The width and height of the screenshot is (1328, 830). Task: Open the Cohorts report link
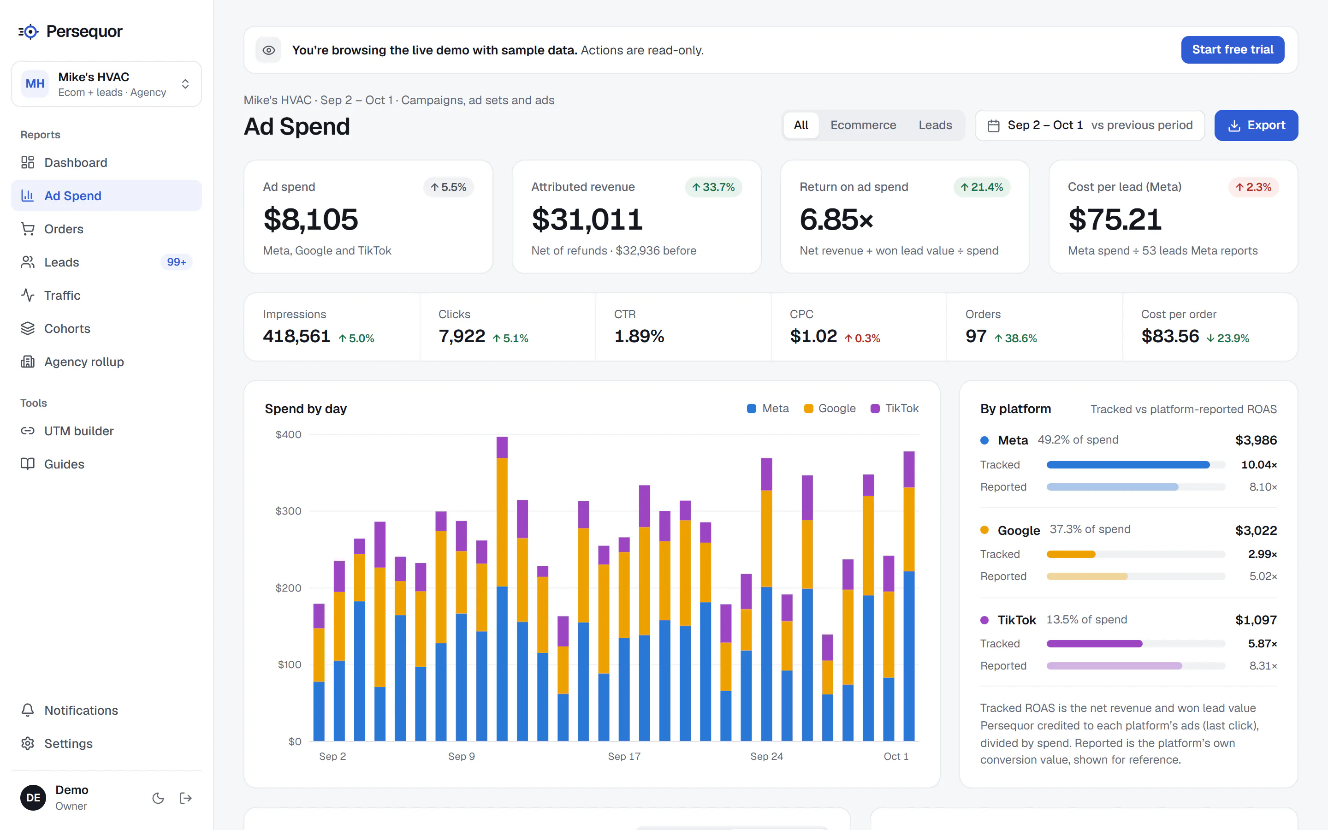click(107, 328)
